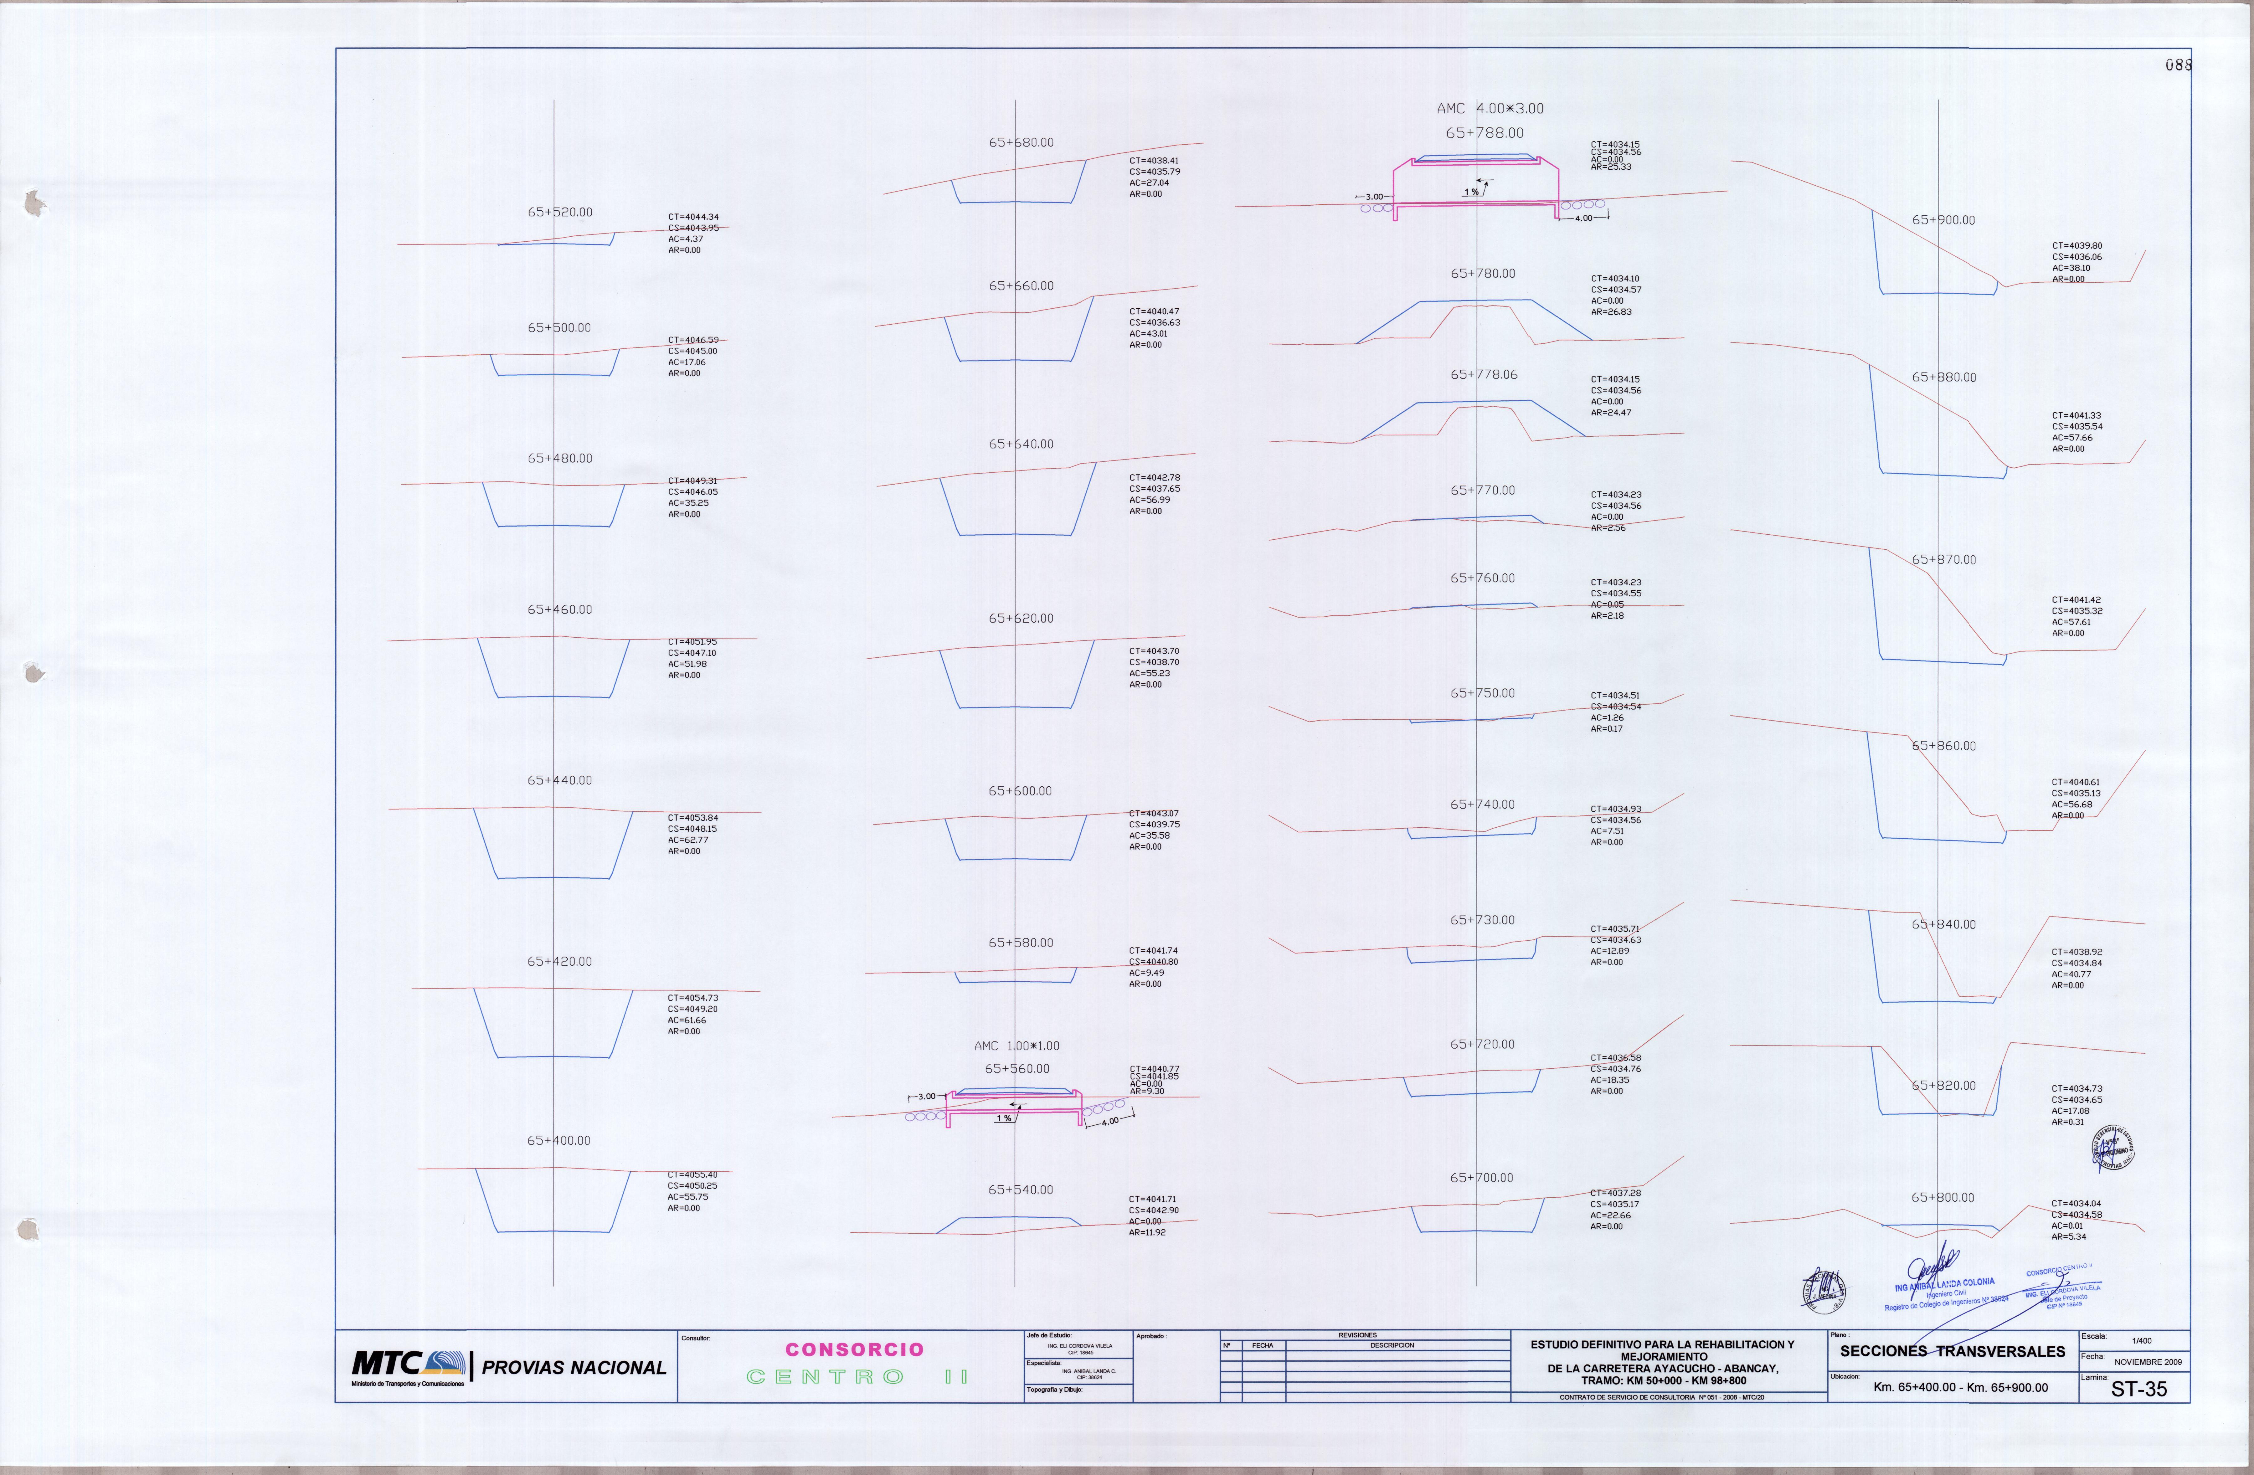Click station label 65+780.00

pos(1483,274)
